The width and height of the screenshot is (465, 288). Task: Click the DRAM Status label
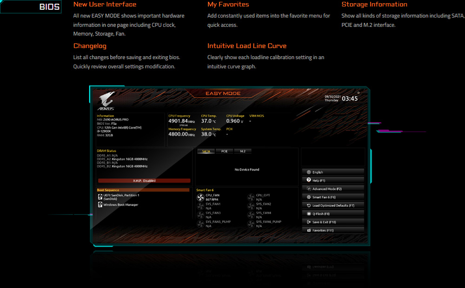coord(106,151)
